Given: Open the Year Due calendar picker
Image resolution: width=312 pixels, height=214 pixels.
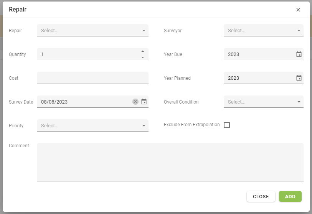Looking at the screenshot, I should tap(299, 54).
